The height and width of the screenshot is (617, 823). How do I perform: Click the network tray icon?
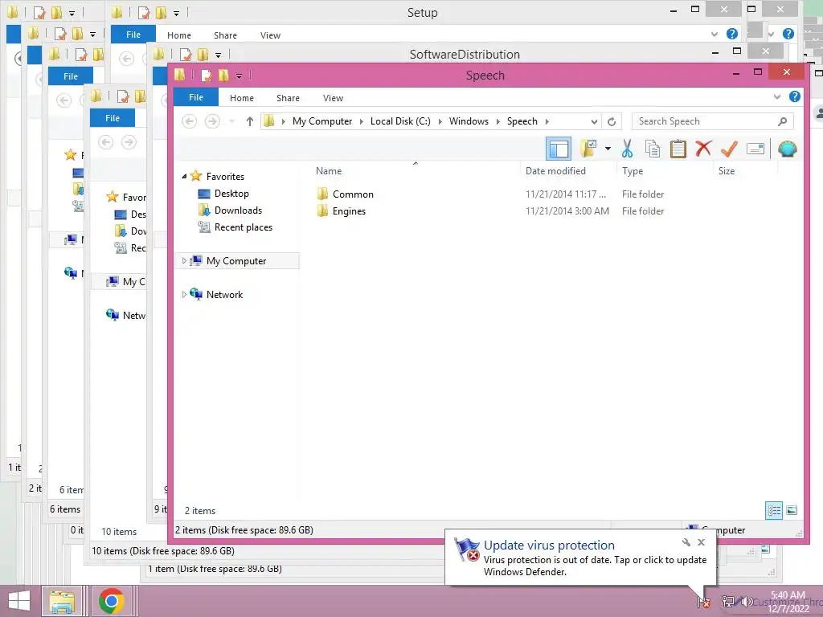point(727,601)
